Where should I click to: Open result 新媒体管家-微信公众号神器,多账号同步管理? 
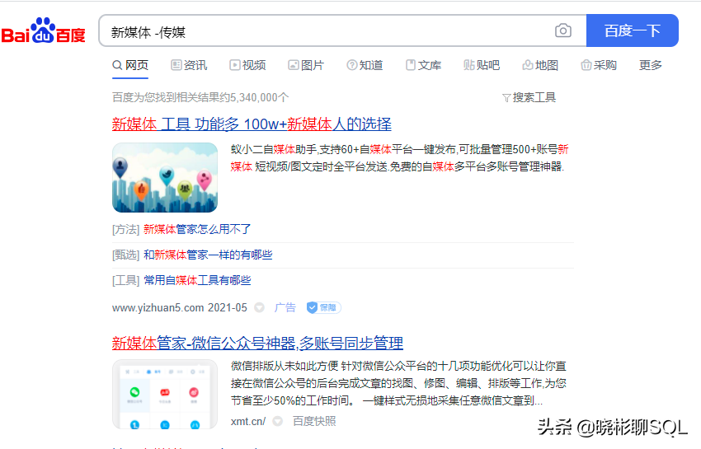pyautogui.click(x=257, y=343)
